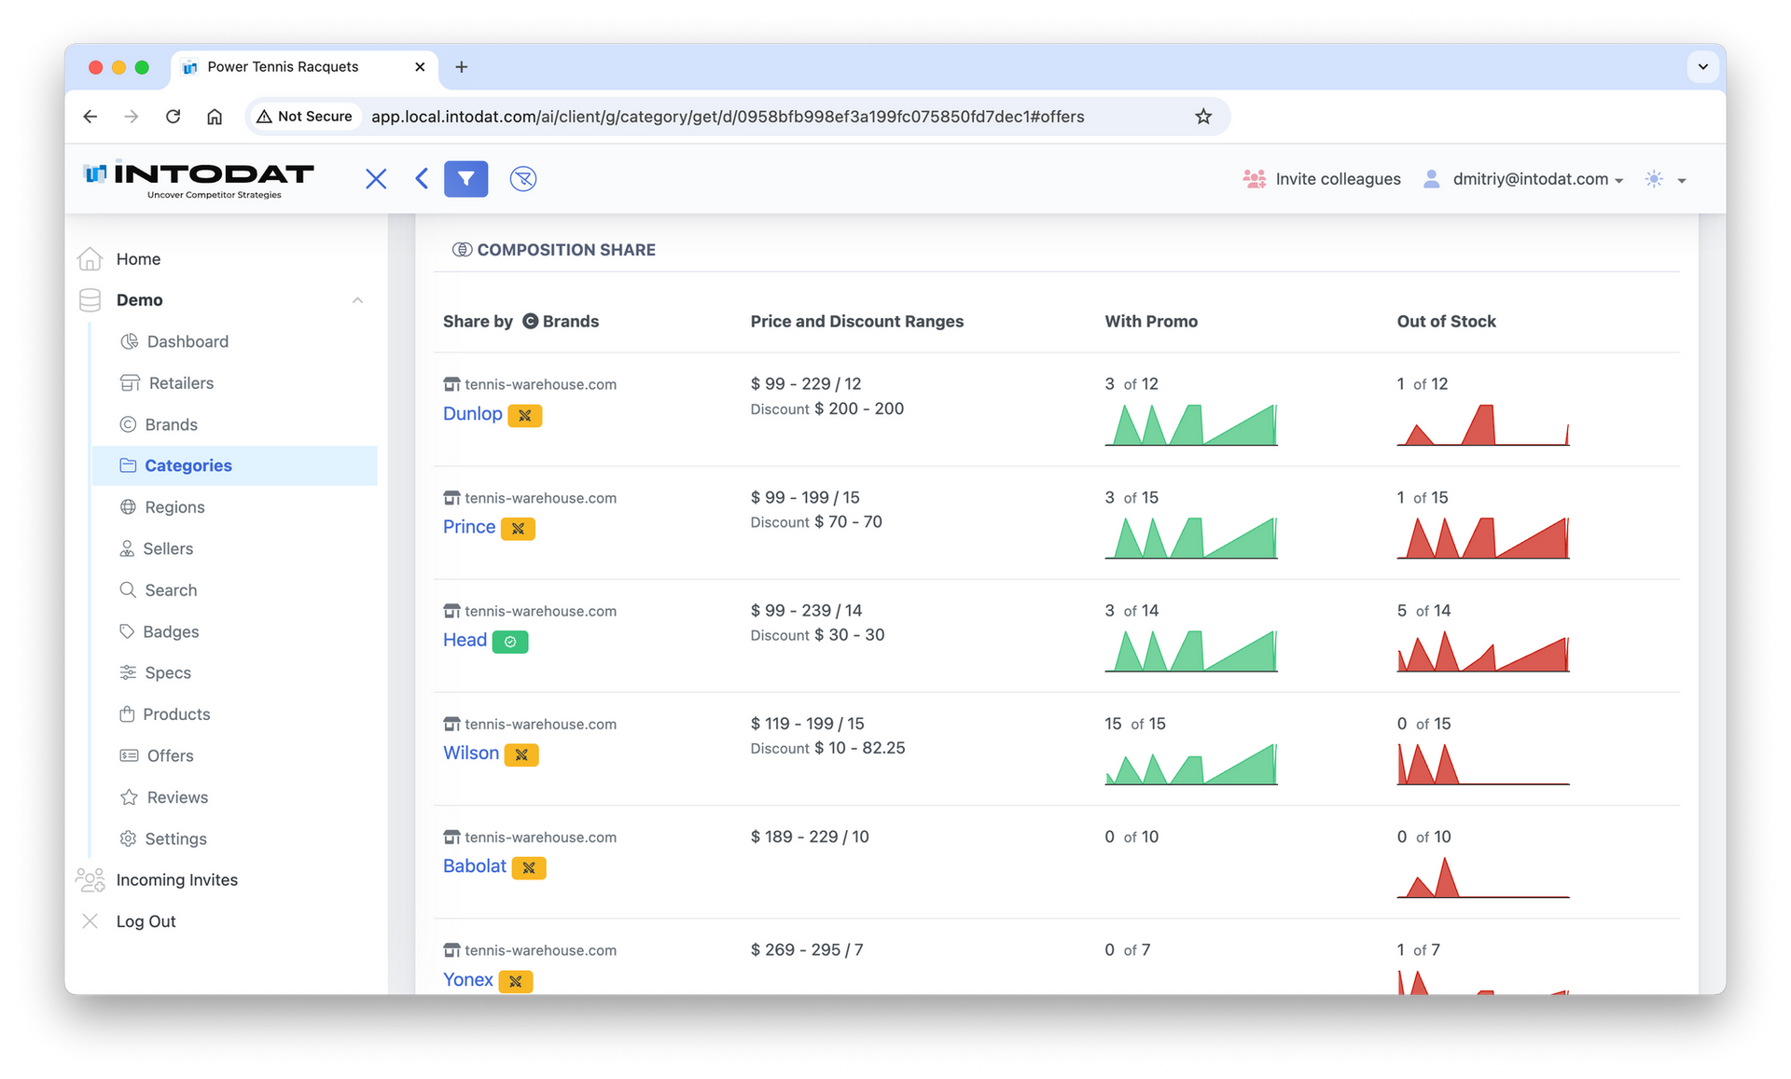
Task: Open Brands page in sidebar
Action: pyautogui.click(x=172, y=424)
